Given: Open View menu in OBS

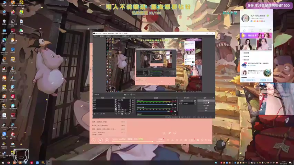Looking at the screenshot, I should tap(108, 36).
